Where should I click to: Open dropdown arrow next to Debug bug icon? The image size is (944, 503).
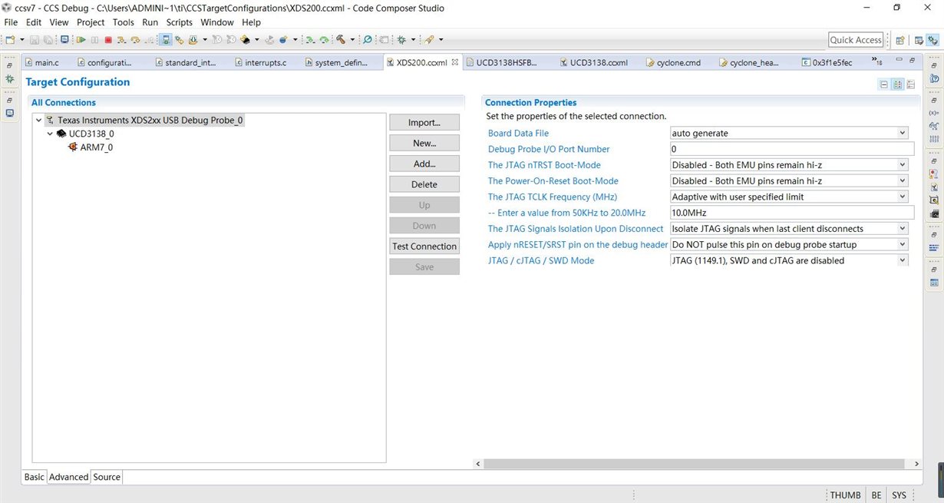413,39
